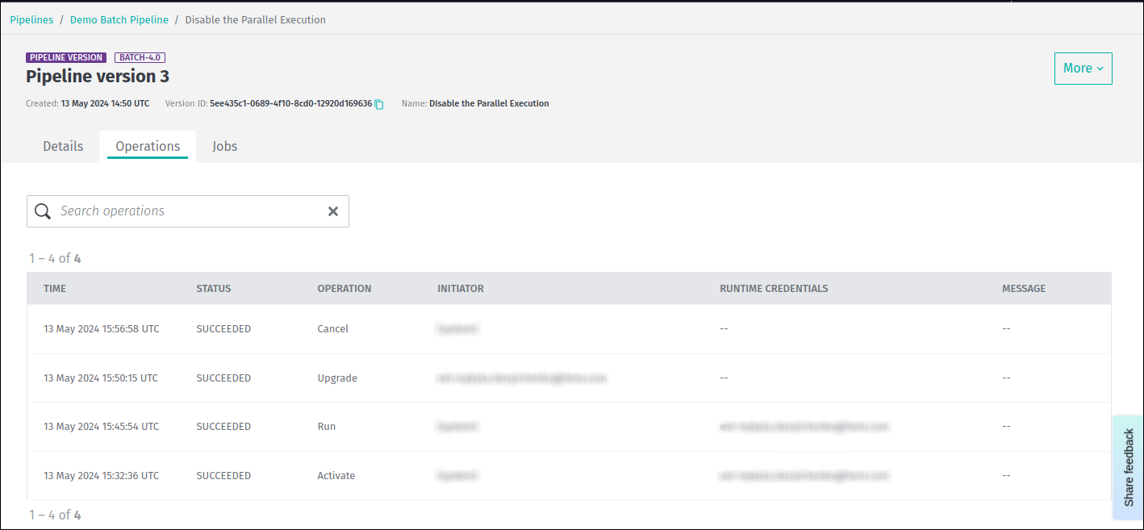The image size is (1144, 530).
Task: Copy the Version ID to clipboard
Action: (378, 103)
